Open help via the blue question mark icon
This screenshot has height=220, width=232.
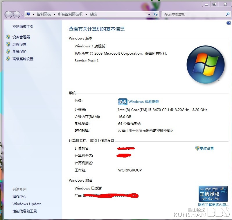229,23
